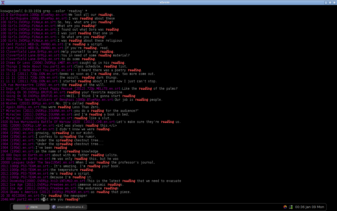Click the line "He was only reading this, but he was"
The image size is (337, 211).
[85, 159]
